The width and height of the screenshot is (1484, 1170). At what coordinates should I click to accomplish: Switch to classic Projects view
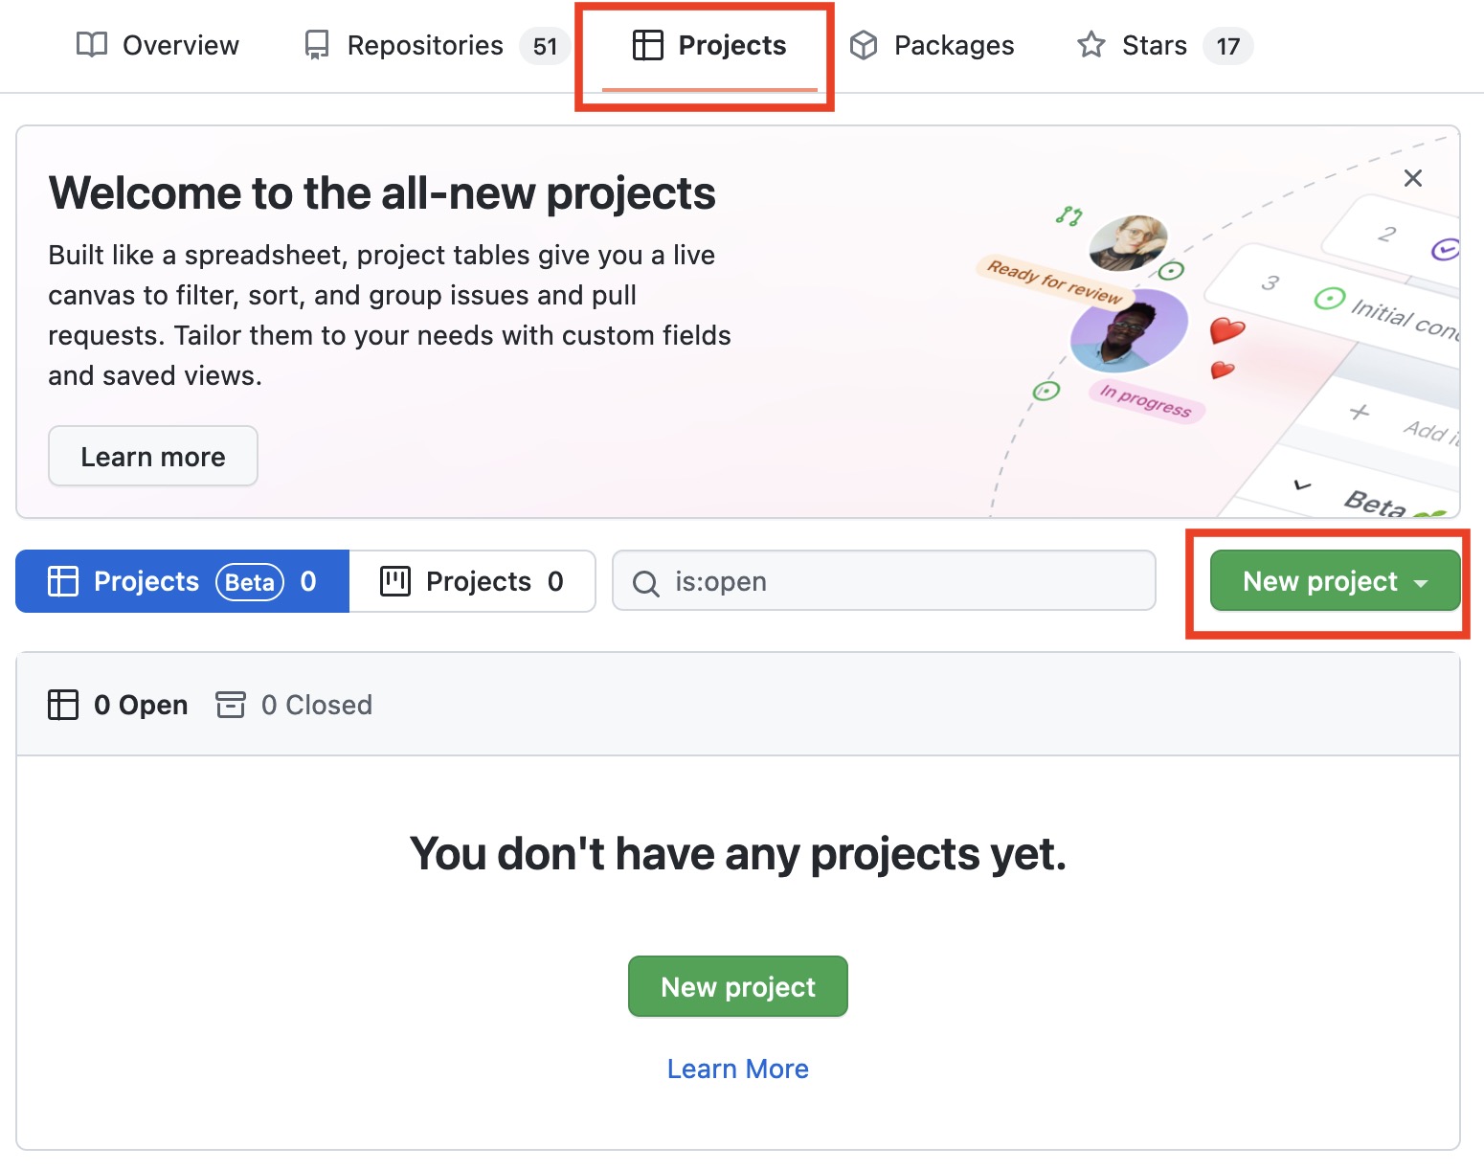coord(472,581)
